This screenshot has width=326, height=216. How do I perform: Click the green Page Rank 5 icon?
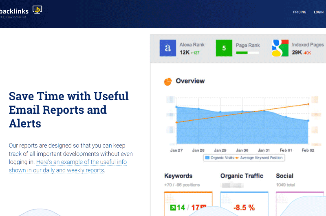224,48
